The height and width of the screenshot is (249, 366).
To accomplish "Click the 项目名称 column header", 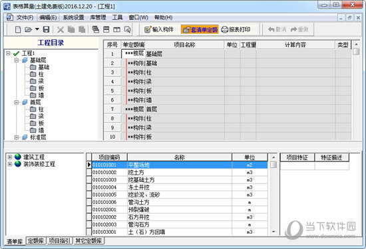I will point(184,44).
